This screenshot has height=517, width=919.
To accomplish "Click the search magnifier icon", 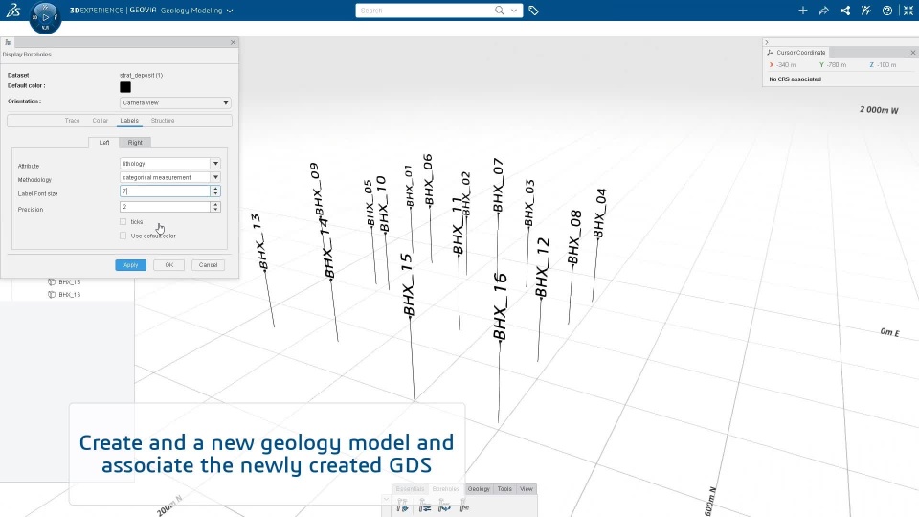I will coord(500,10).
